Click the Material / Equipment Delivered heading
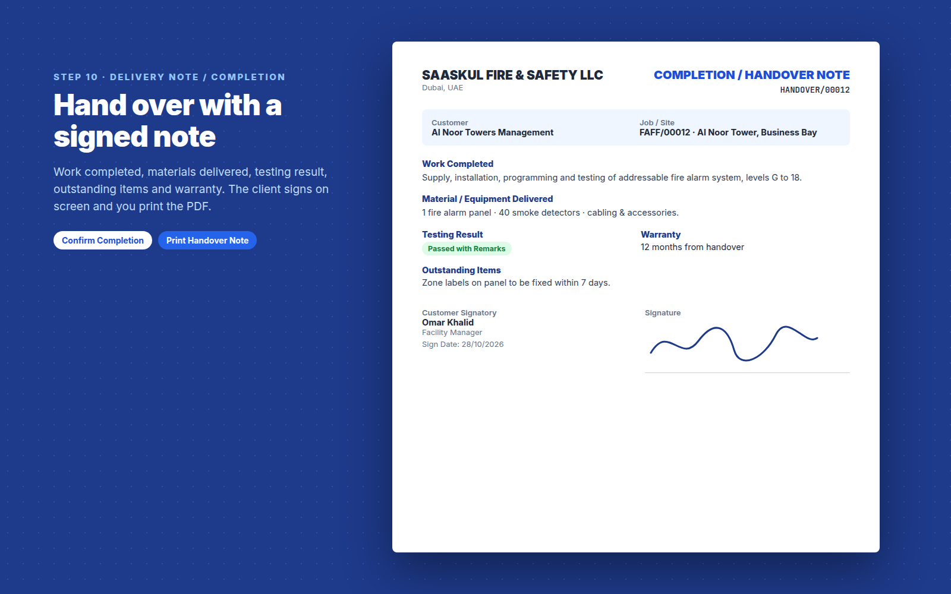 point(487,199)
